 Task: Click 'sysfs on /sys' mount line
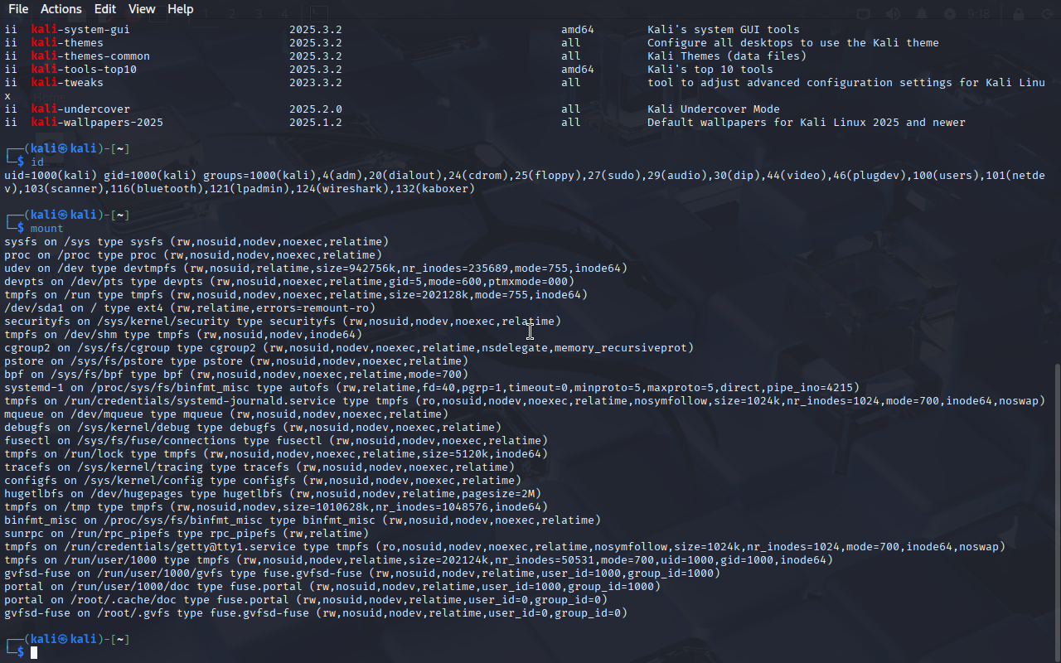[x=196, y=242]
